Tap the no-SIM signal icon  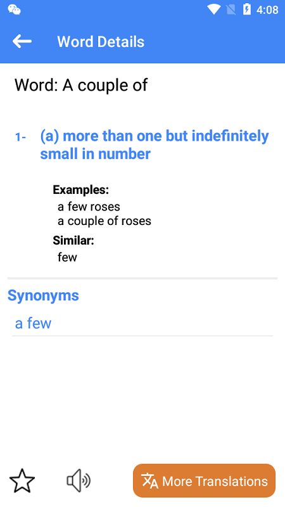click(231, 10)
